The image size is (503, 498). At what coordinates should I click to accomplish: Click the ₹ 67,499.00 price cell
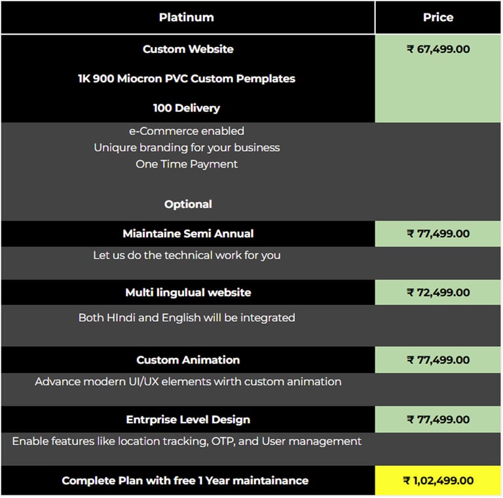438,49
